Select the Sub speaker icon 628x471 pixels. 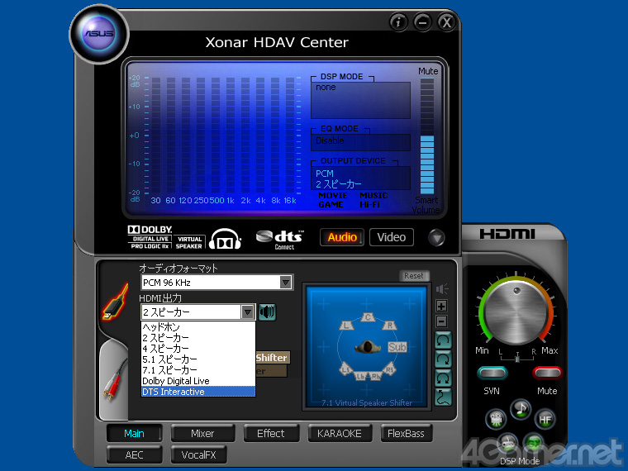pyautogui.click(x=397, y=347)
